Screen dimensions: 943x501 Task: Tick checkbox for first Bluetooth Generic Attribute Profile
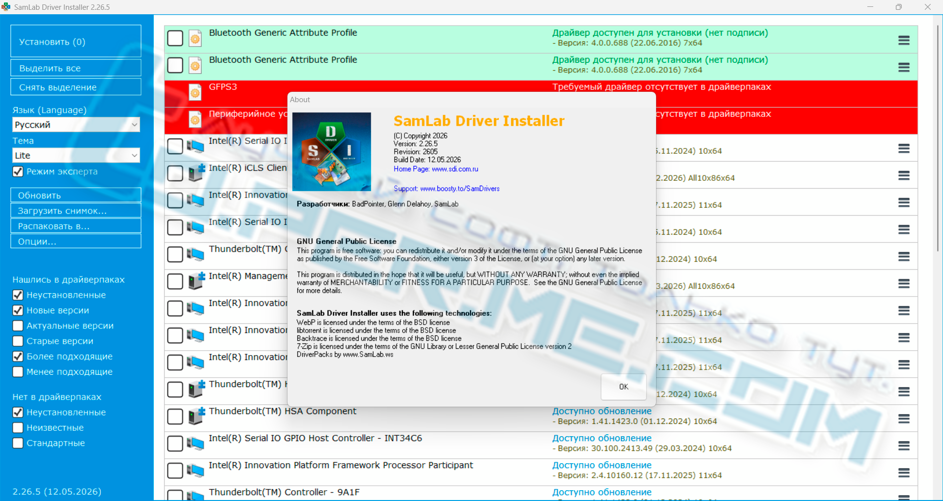click(x=175, y=38)
